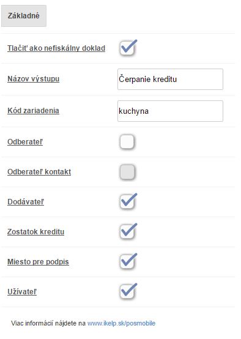Toggle the Užívateľ checkbox

point(127,292)
